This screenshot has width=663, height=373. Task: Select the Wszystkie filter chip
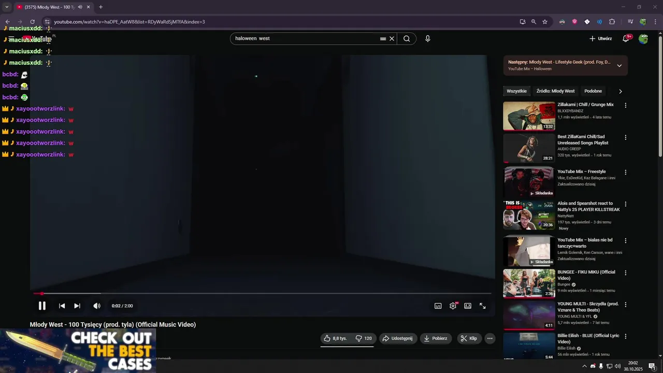point(516,91)
